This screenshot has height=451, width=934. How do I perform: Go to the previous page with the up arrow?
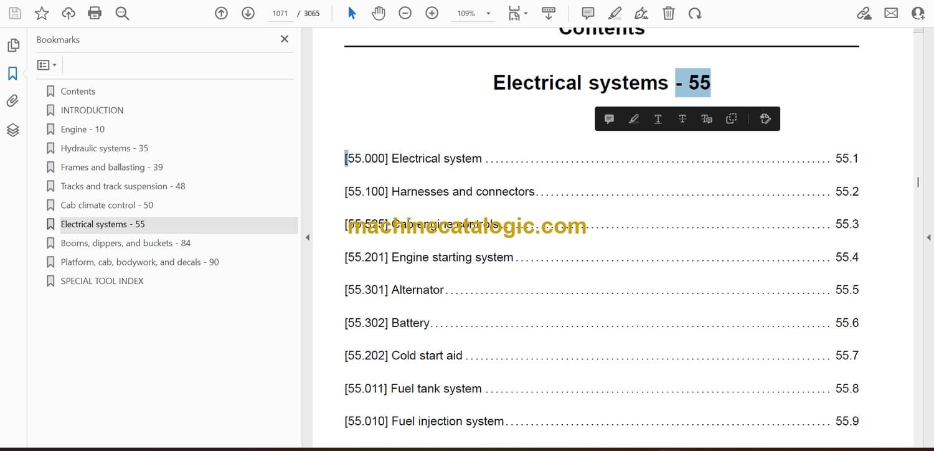(x=221, y=13)
